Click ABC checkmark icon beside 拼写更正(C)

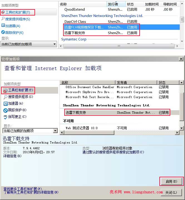6,117
